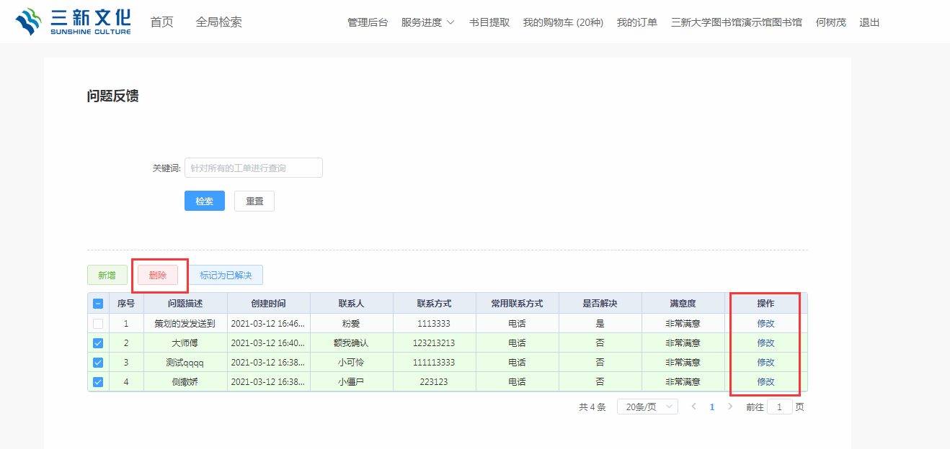Uncheck the row 2 checkbox

tap(98, 343)
